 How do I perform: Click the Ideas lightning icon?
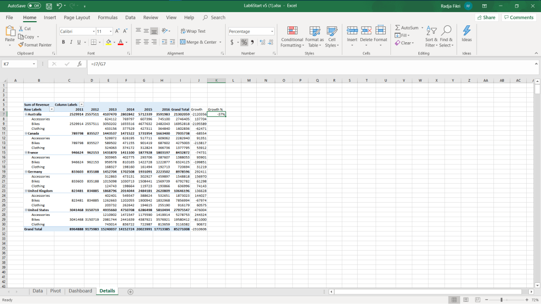tap(467, 32)
